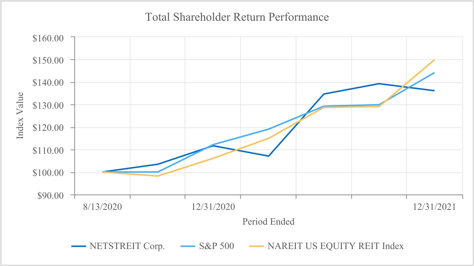Click the chart title Total Shareholder Return Performance
The height and width of the screenshot is (266, 474).
pyautogui.click(x=237, y=17)
